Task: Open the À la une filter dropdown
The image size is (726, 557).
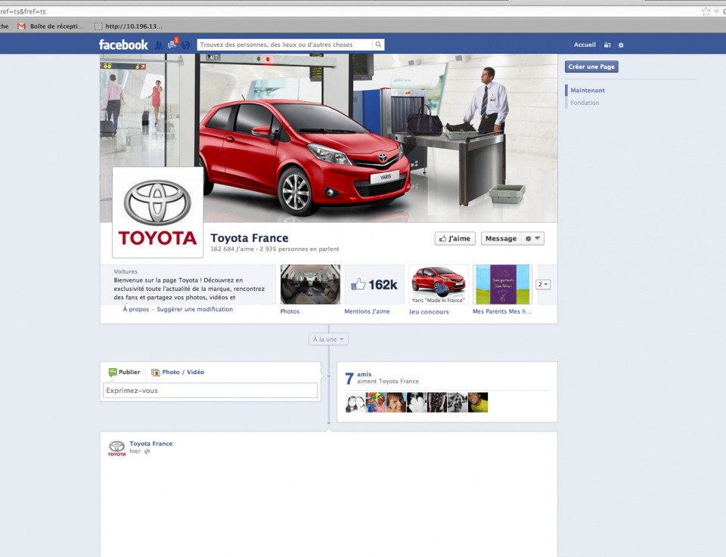Action: (x=328, y=339)
